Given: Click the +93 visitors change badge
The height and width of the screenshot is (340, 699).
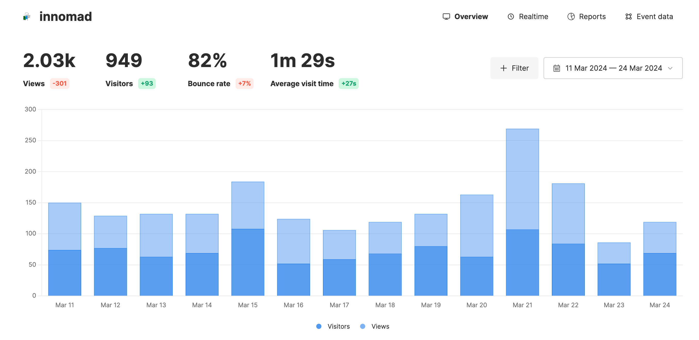Looking at the screenshot, I should coord(147,83).
